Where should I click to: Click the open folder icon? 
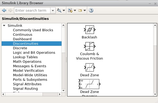80,10
